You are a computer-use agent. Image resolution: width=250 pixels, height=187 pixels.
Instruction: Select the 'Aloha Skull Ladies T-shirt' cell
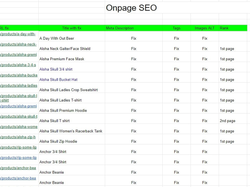(x=71, y=98)
